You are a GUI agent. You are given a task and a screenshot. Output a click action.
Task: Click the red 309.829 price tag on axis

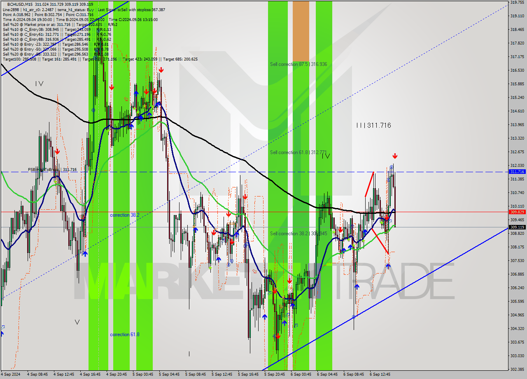517,212
